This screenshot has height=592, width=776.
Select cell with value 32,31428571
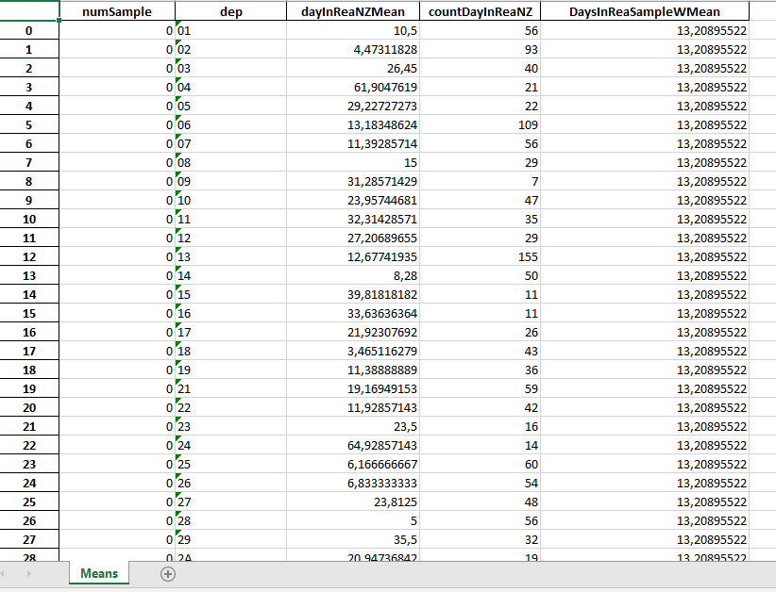[x=353, y=219]
